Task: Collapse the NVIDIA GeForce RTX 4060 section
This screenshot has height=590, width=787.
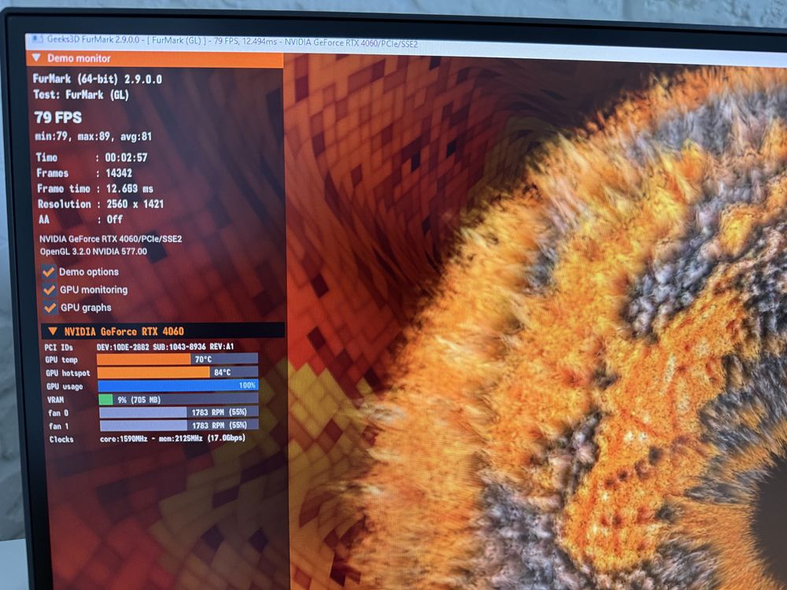Action: coord(52,331)
